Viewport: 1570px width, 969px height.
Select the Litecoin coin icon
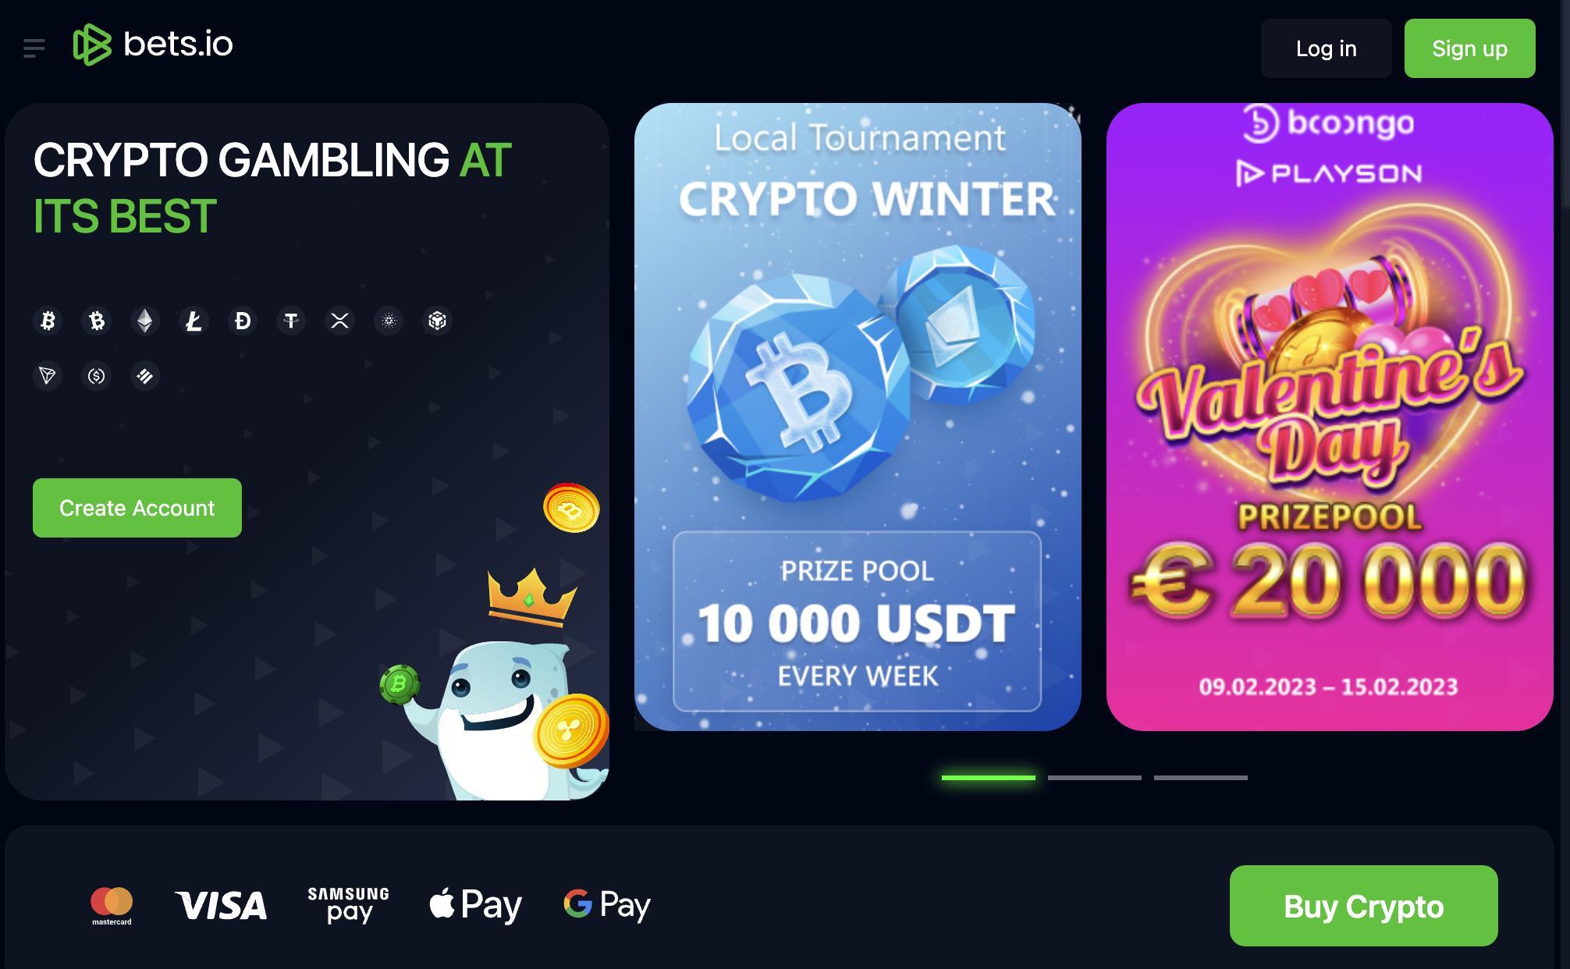point(194,321)
